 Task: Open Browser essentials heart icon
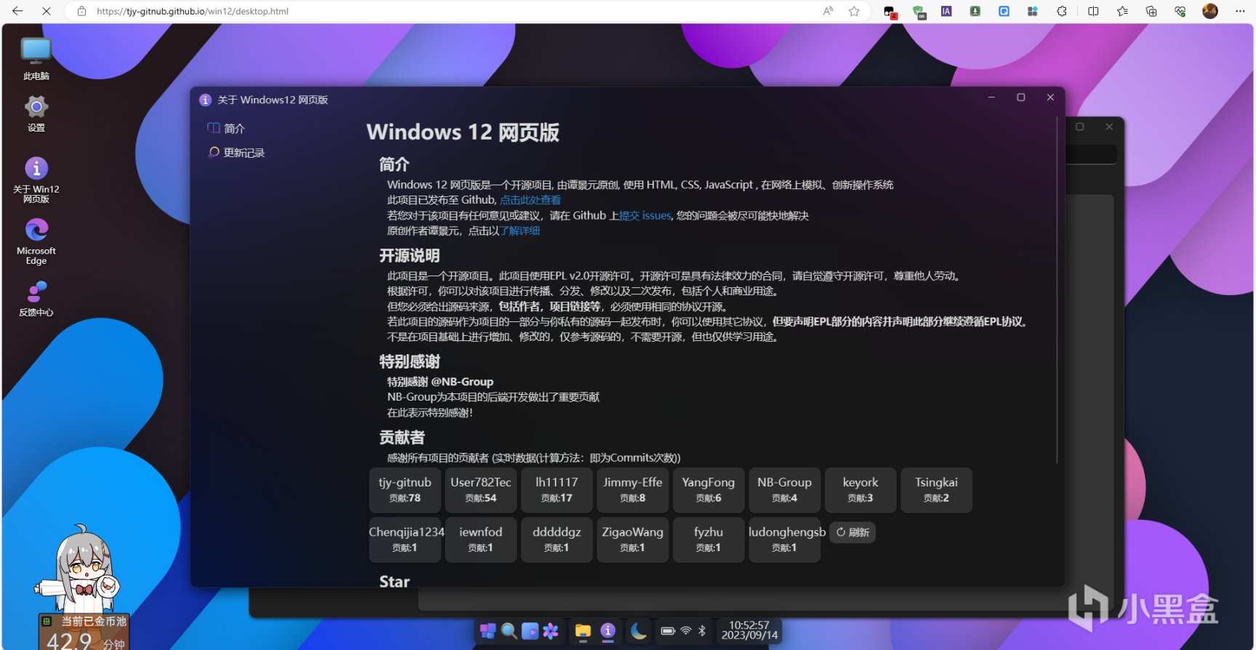(x=1180, y=11)
